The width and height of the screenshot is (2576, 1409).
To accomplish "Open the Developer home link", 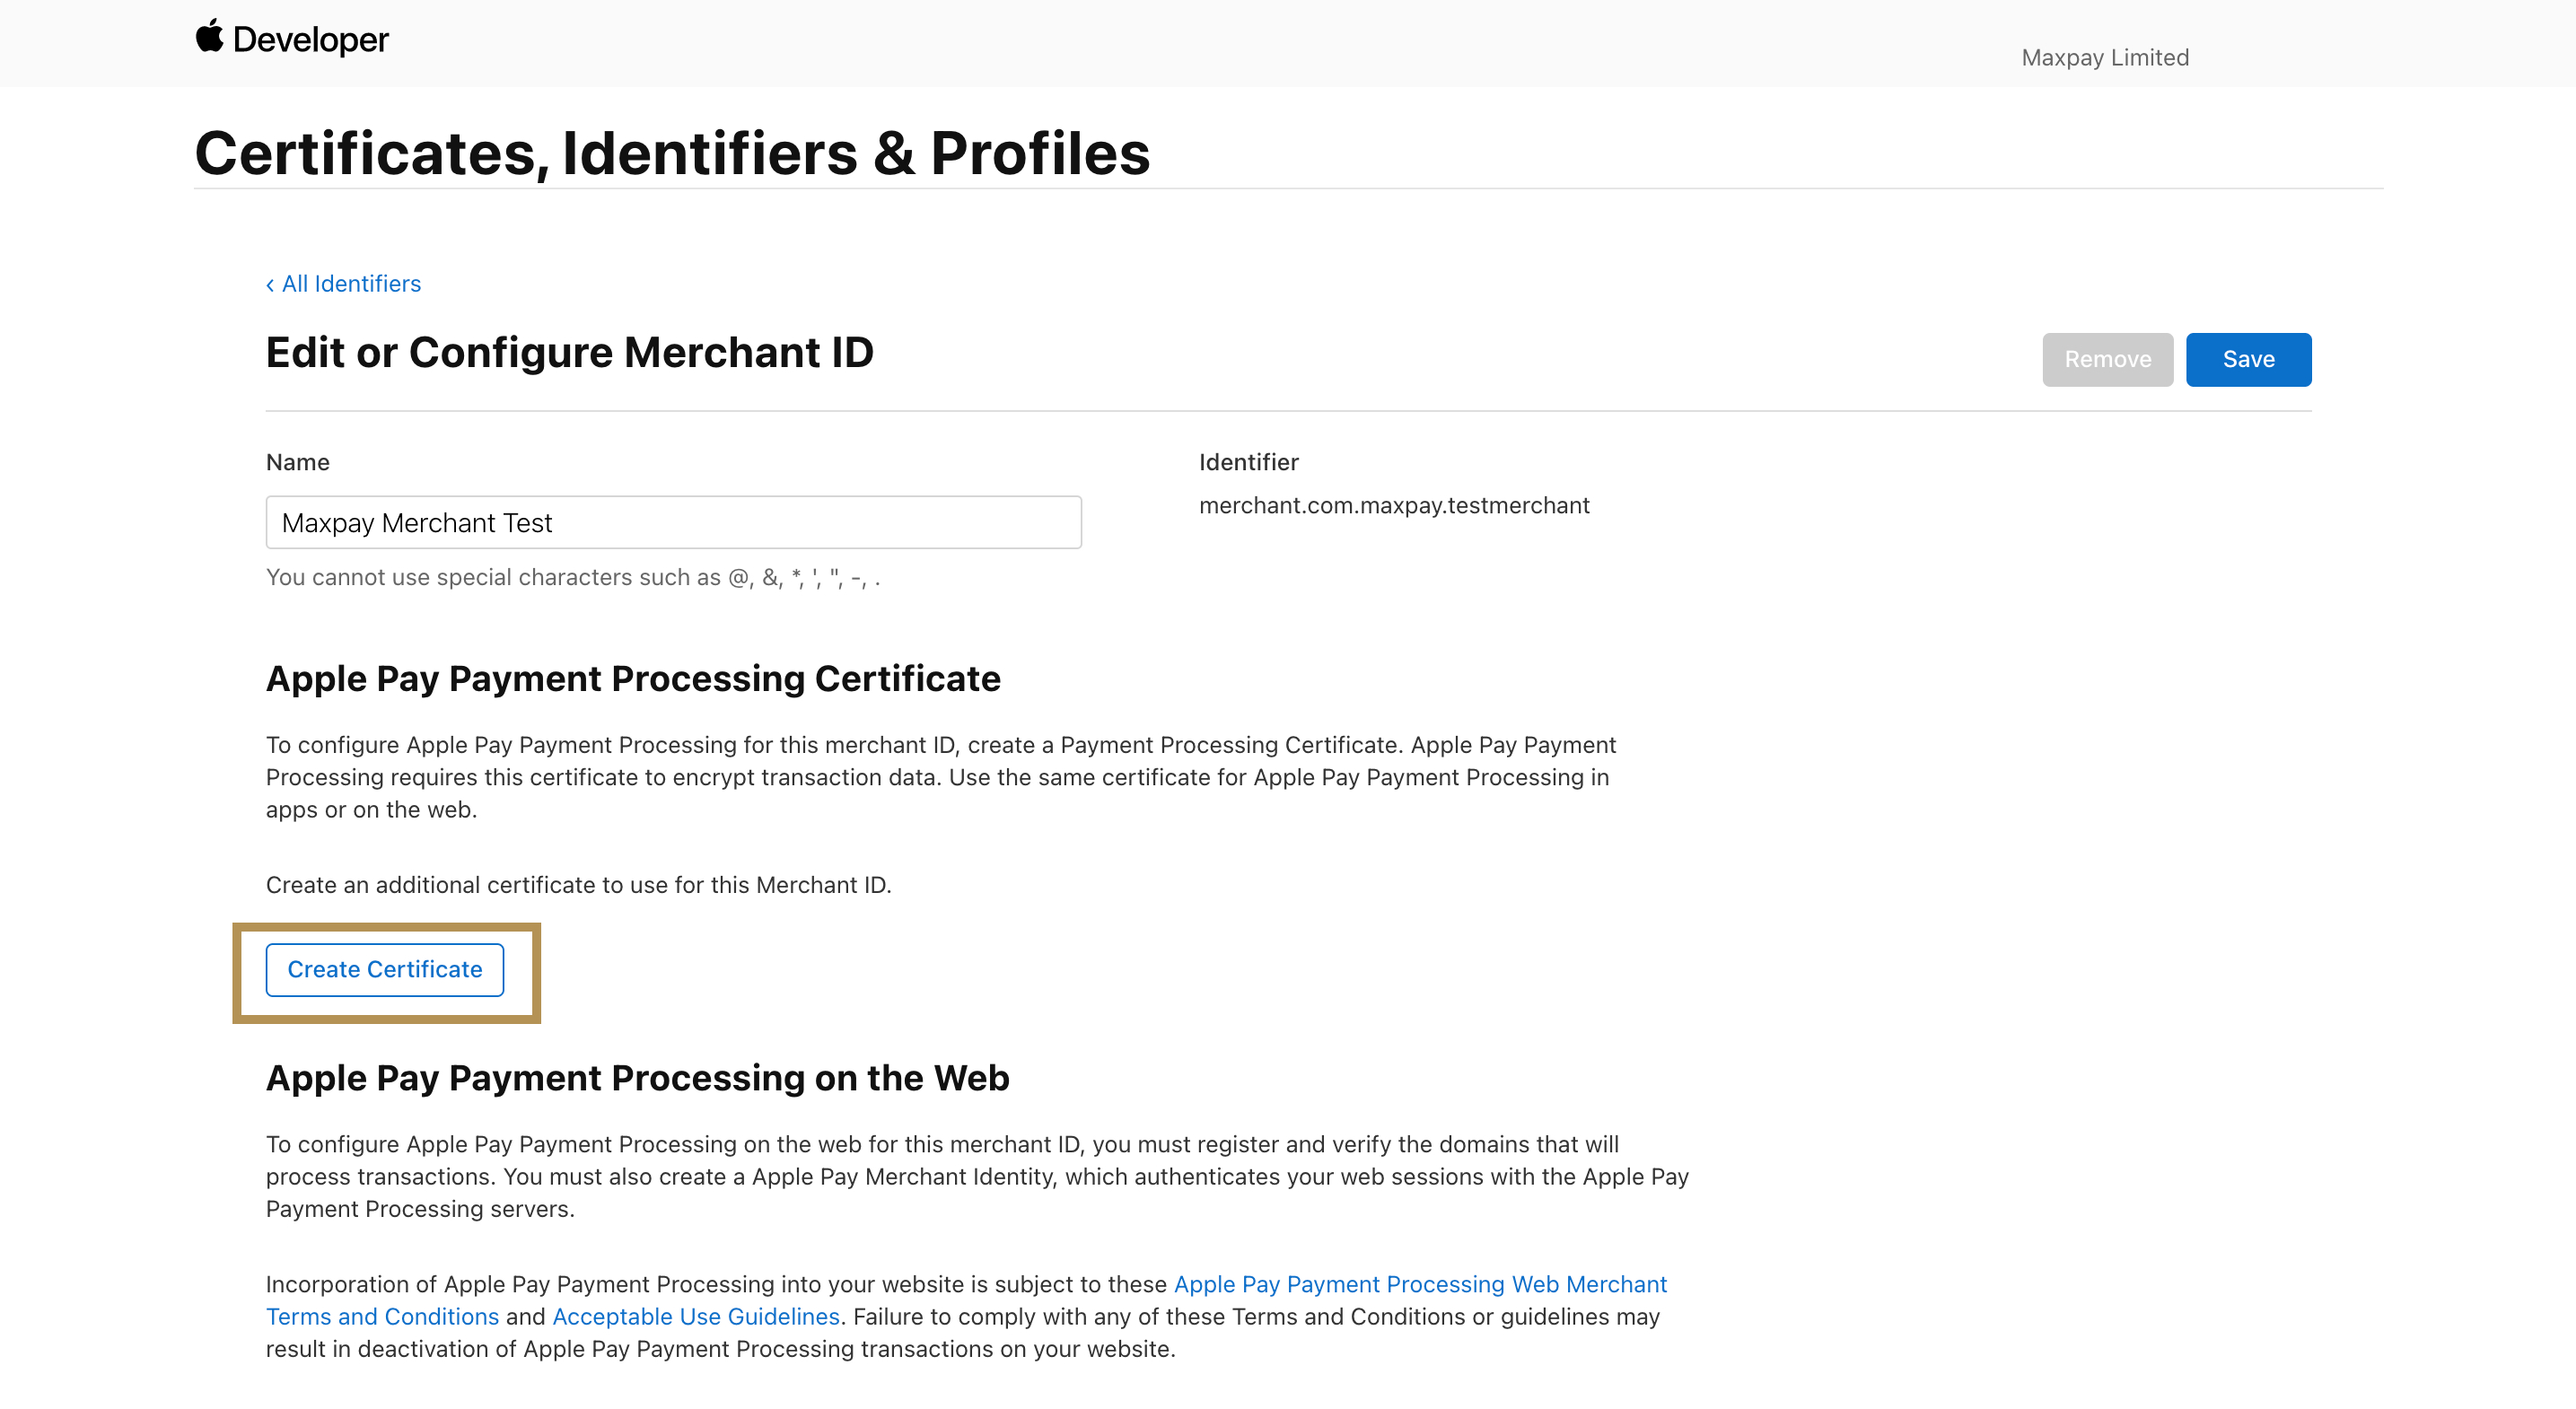I will (x=310, y=40).
